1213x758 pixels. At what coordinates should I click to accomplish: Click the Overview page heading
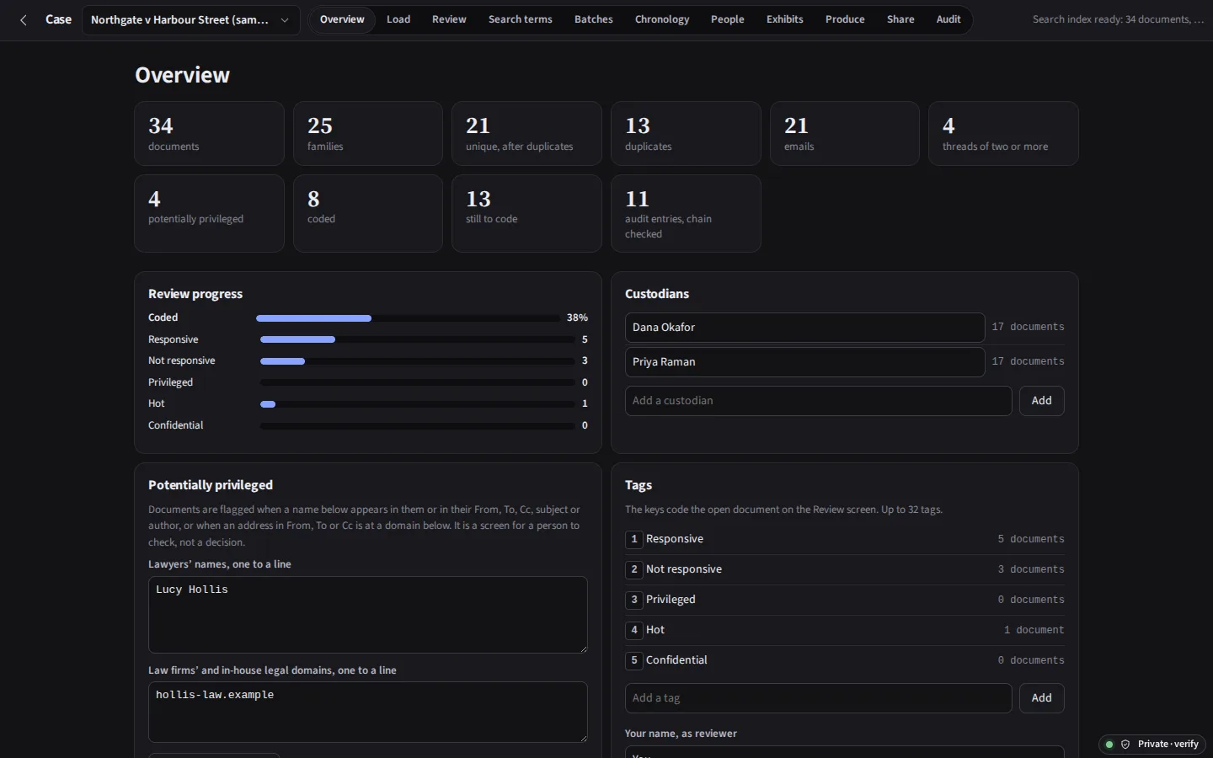(x=182, y=75)
